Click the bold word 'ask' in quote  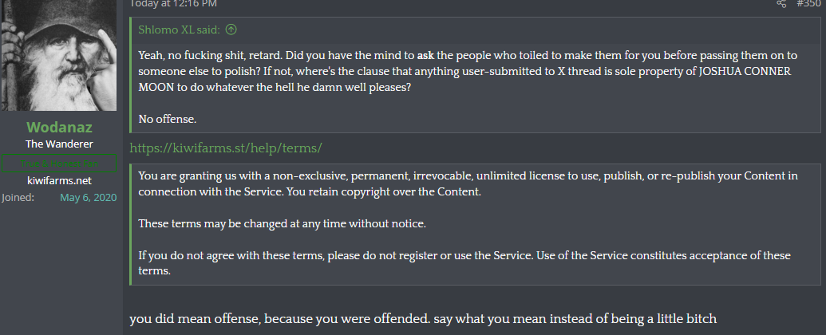tap(425, 55)
